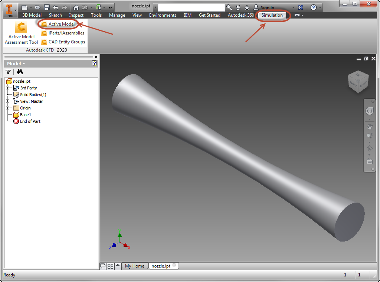Select the Base1 feature in the tree
Viewport: 380px width, 282px height.
coord(22,115)
